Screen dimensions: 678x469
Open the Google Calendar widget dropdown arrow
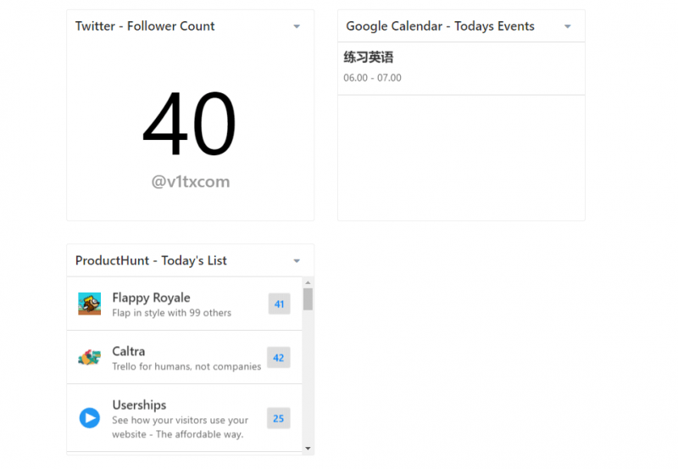point(568,26)
